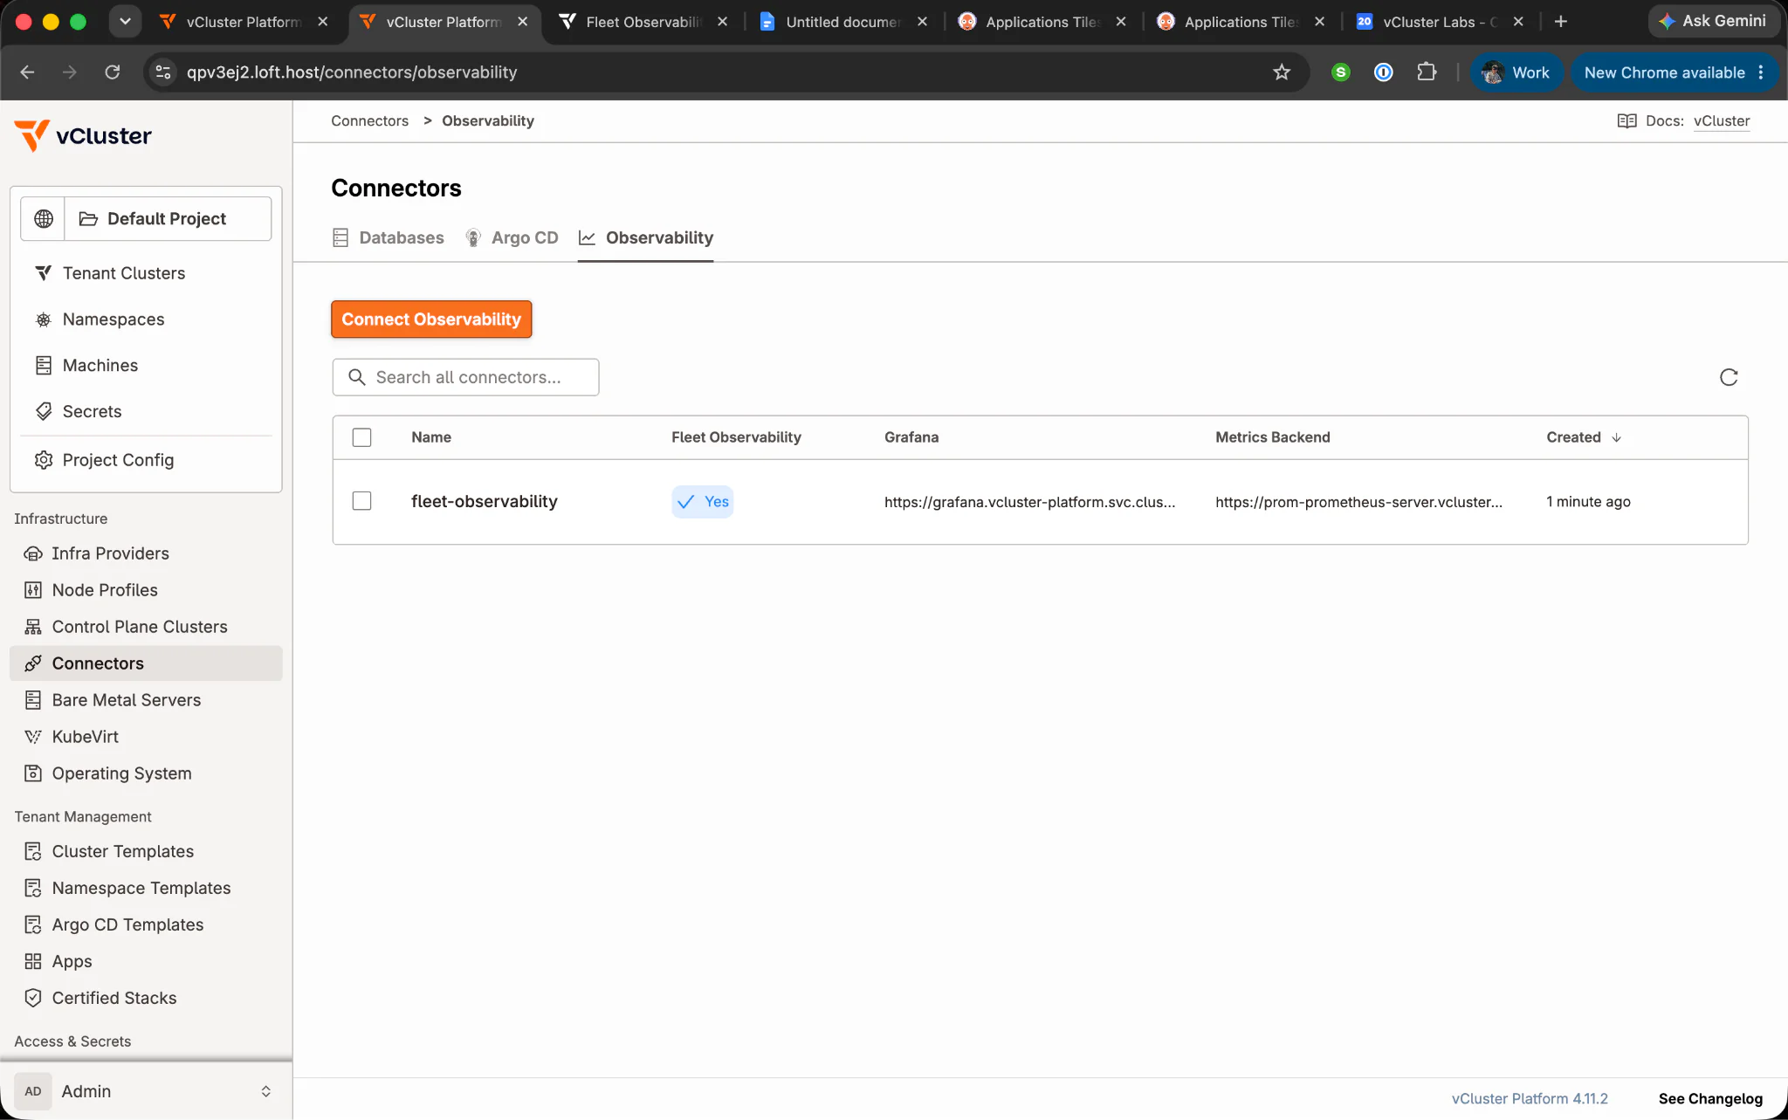The width and height of the screenshot is (1788, 1120).
Task: Open Chrome update menu dots
Action: pos(1761,72)
